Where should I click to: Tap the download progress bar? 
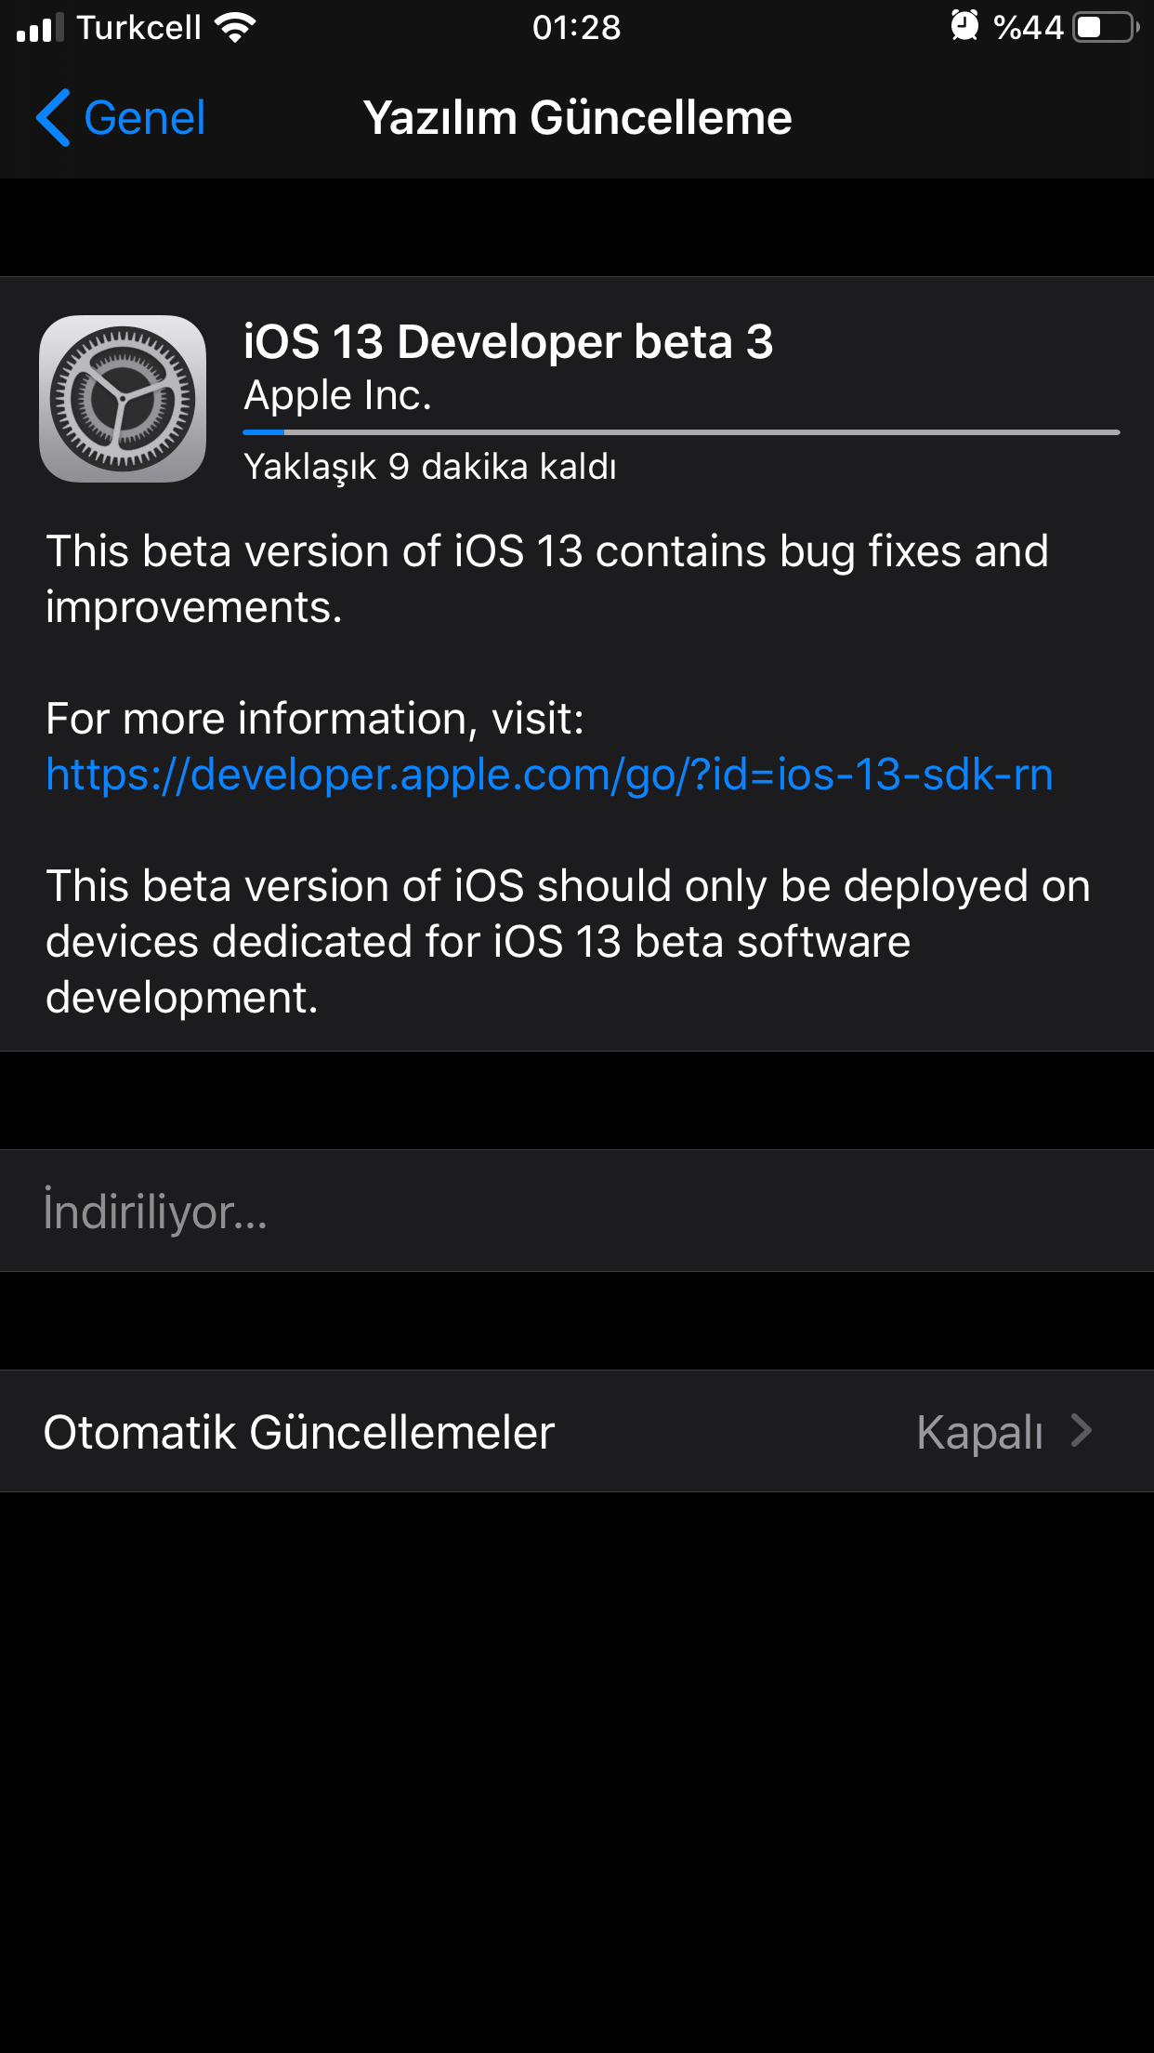681,432
